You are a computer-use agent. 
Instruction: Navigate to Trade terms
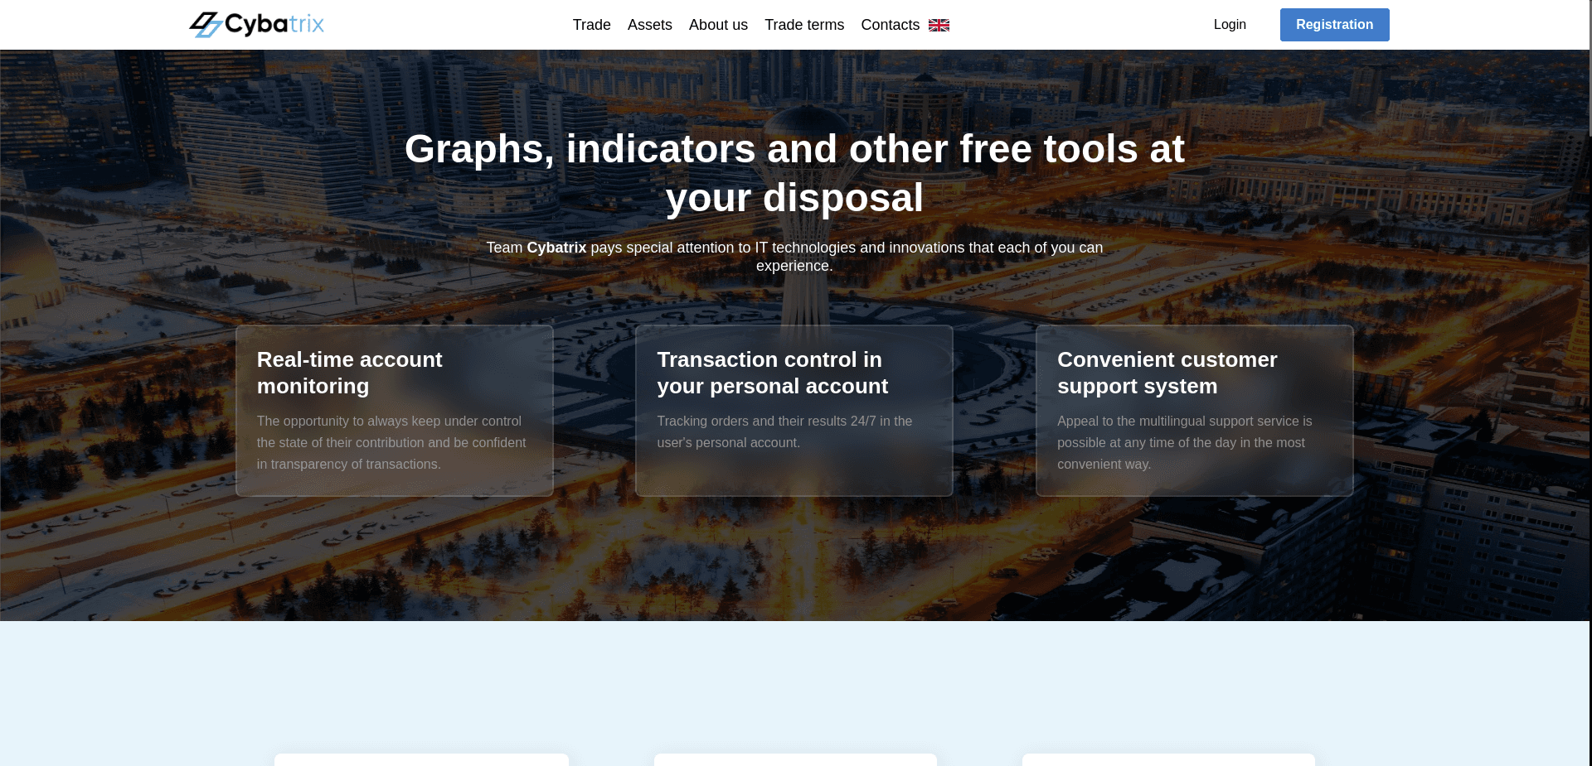(803, 25)
